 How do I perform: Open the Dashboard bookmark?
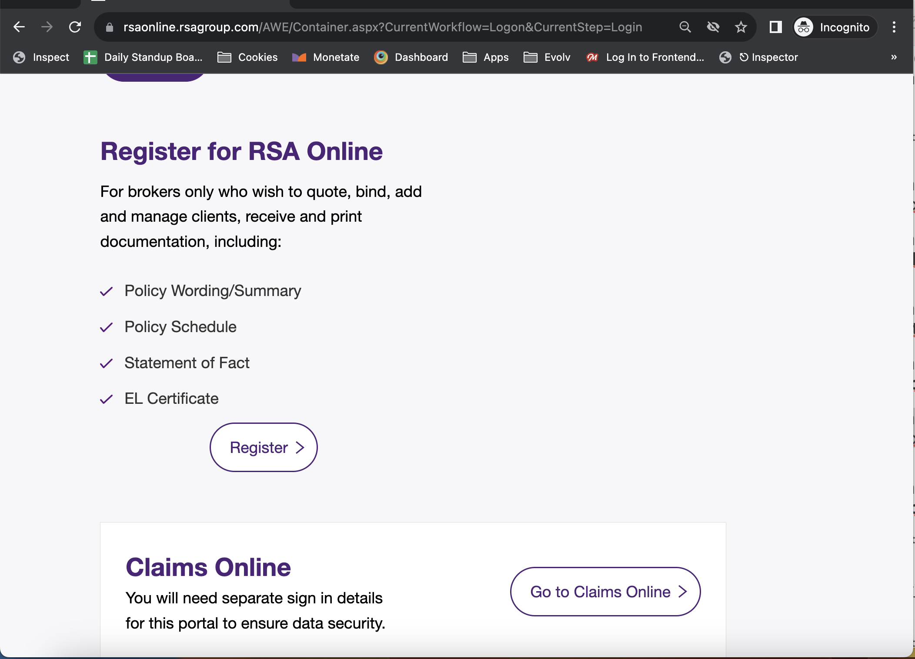[x=411, y=57]
